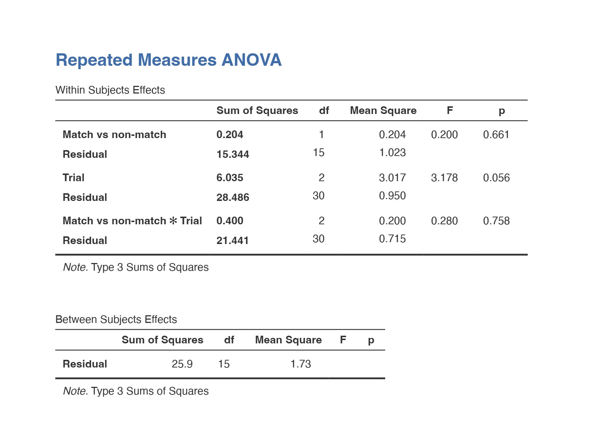Click the interaction p value 0.758
604x442 pixels.
pos(496,221)
